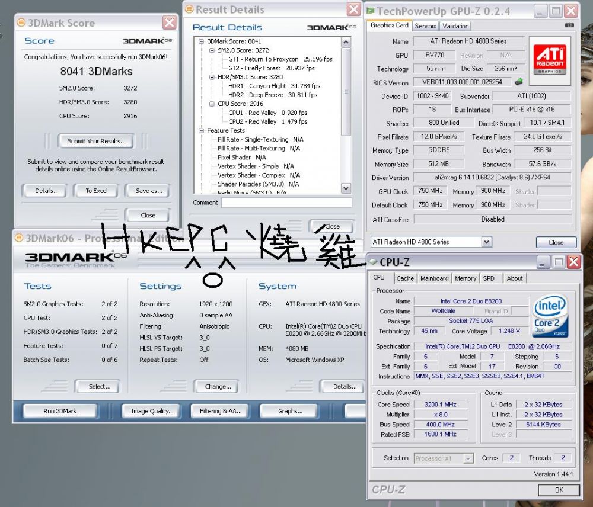Viewport: 593px width, 507px height.
Task: Click the GPU-Z screenshot camera icon
Action: click(x=569, y=25)
